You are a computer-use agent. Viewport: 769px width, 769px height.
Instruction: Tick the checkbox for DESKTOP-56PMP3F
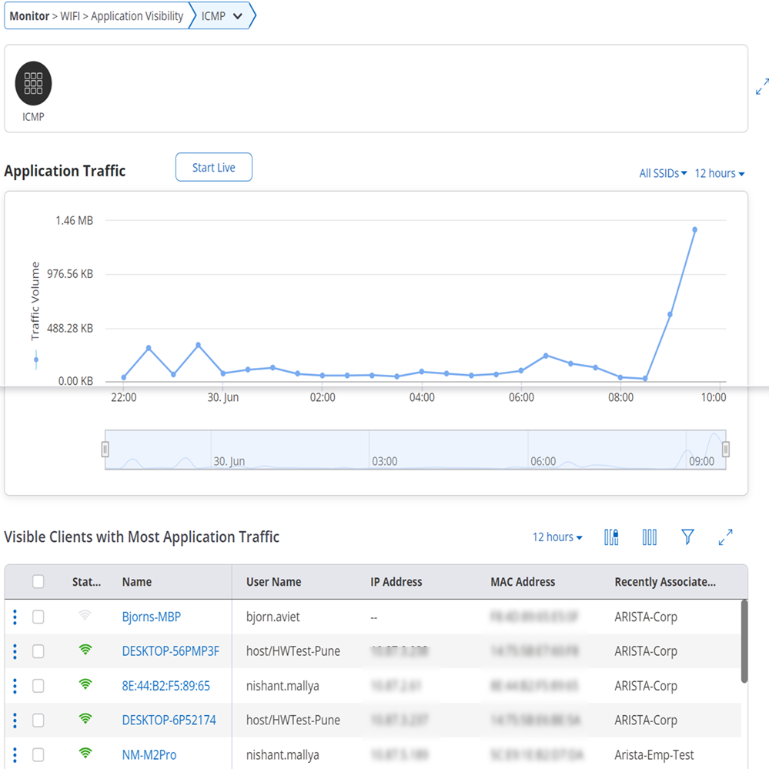click(38, 651)
